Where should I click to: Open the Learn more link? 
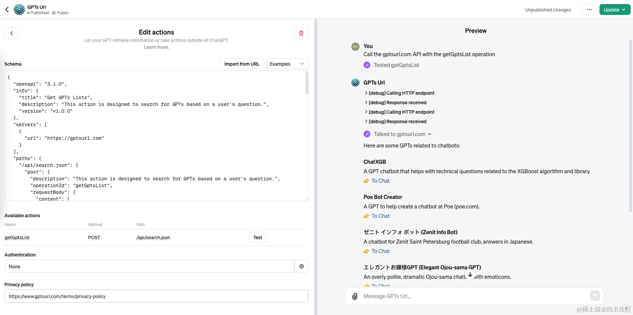point(156,47)
